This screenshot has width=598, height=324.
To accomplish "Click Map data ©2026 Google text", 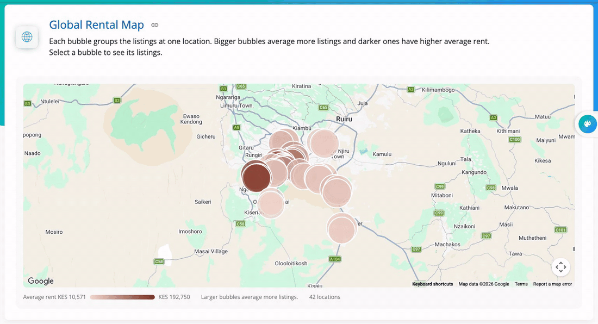I will click(484, 284).
